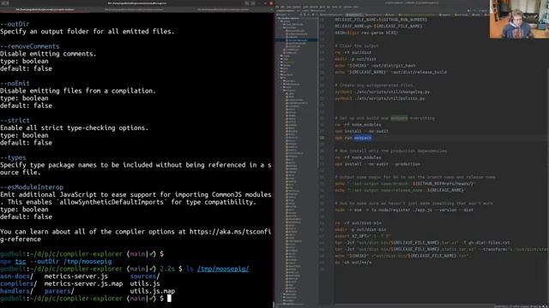The image size is (549, 308).
Task: Click the --types option heading
Action: click(x=13, y=157)
